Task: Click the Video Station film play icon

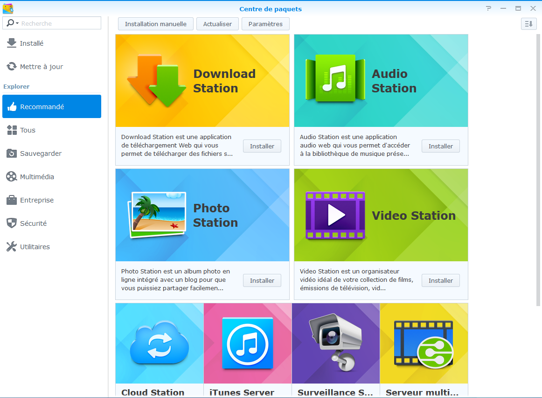Action: coord(334,216)
